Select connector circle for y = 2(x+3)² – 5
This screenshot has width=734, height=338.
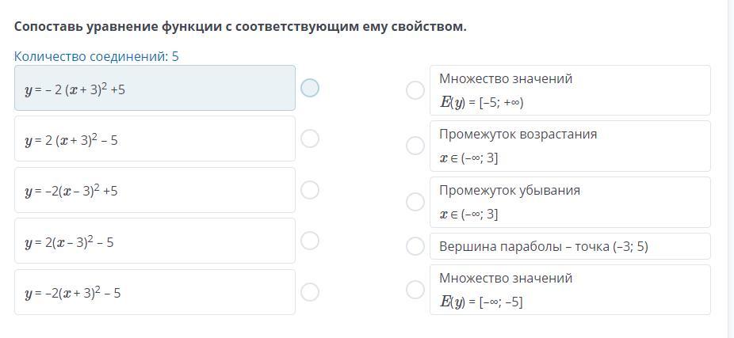pyautogui.click(x=310, y=139)
